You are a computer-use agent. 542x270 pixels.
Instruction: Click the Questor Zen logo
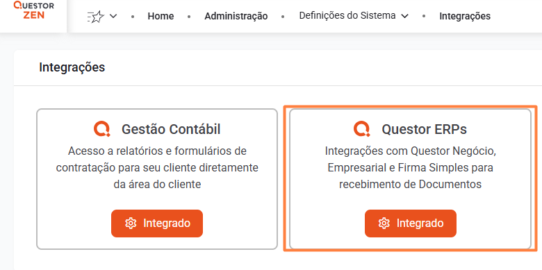point(33,10)
